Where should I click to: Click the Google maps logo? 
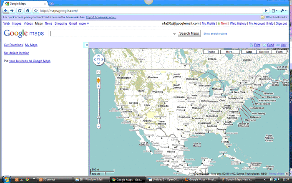(24, 33)
